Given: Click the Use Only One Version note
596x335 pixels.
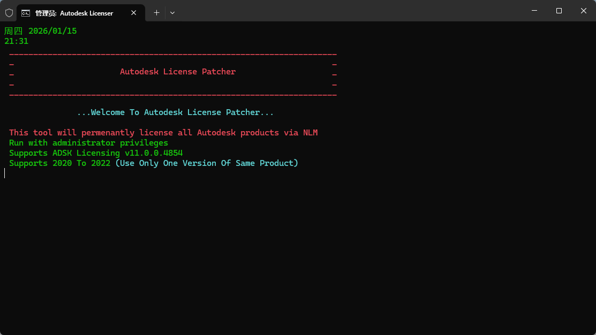Looking at the screenshot, I should [207, 163].
